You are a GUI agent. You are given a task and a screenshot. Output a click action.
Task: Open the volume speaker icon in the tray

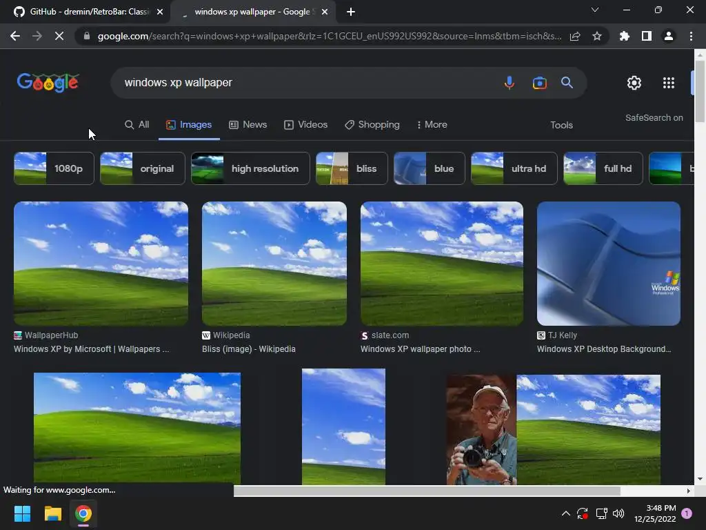pyautogui.click(x=618, y=513)
